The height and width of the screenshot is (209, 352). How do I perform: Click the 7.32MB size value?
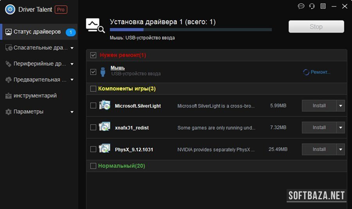tap(278, 128)
